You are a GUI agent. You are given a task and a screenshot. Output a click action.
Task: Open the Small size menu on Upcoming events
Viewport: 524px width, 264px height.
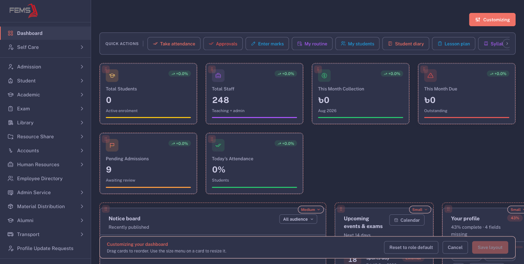[420, 210]
